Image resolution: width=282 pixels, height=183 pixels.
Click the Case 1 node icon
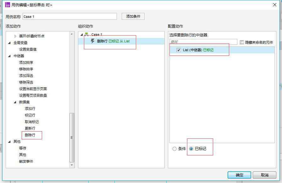tap(86, 34)
